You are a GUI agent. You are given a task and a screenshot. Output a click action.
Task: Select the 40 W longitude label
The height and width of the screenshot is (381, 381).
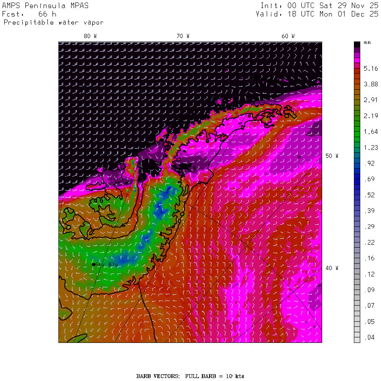coord(331,268)
